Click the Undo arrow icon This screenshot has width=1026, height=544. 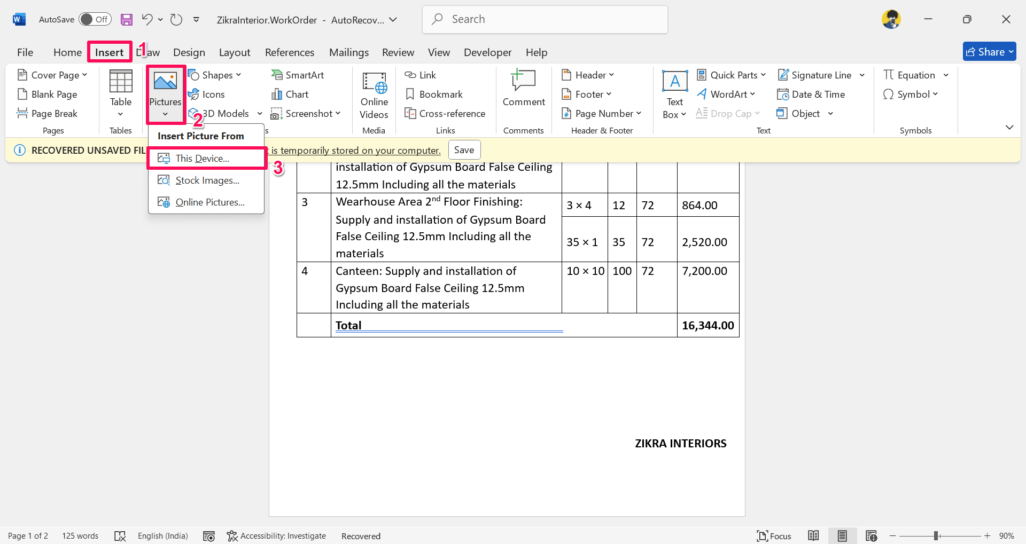[x=147, y=20]
